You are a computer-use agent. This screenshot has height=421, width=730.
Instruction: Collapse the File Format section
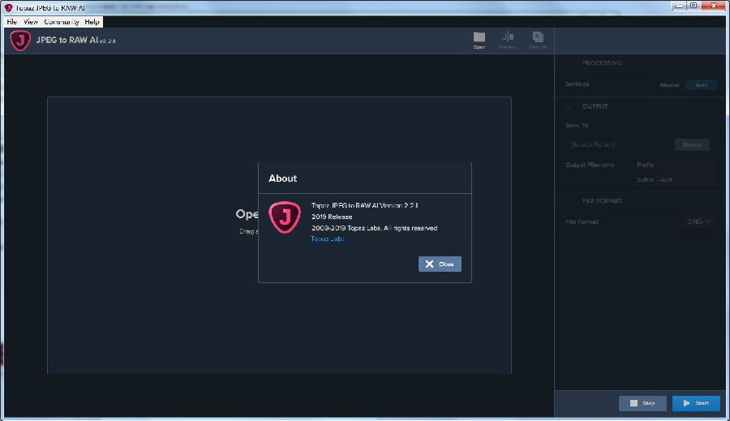point(568,200)
